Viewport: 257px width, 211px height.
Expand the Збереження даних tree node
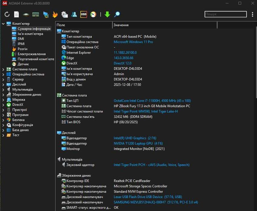pos(3,95)
